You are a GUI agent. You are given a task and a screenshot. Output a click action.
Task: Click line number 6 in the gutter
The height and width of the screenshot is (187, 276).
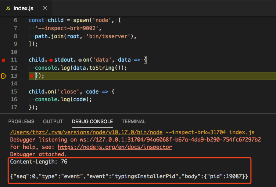point(15,20)
